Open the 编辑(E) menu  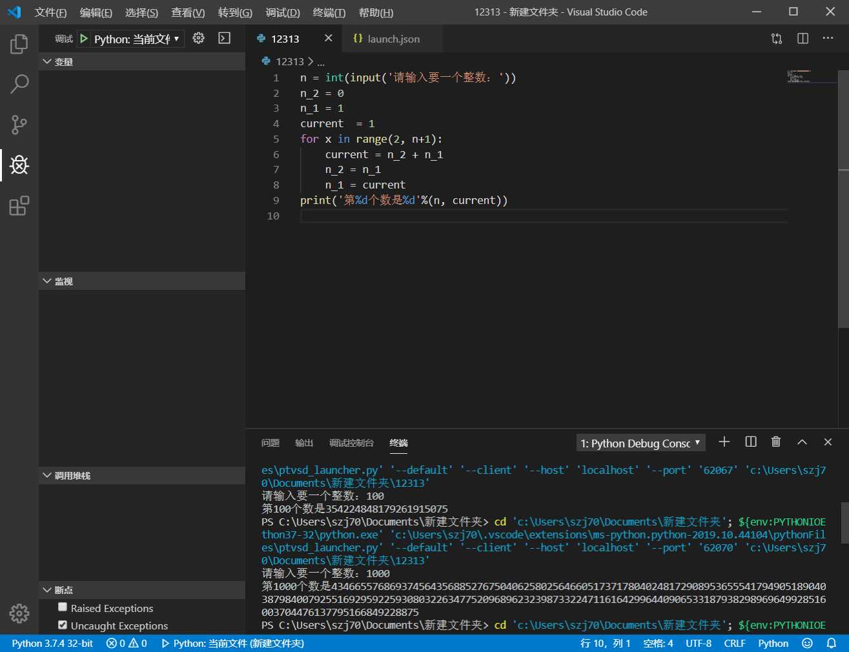[x=96, y=12]
